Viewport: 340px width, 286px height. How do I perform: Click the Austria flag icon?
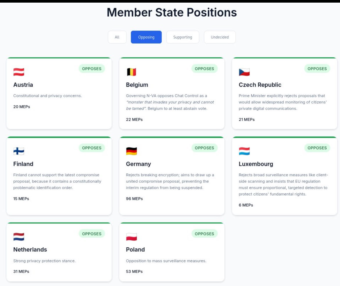[19, 72]
